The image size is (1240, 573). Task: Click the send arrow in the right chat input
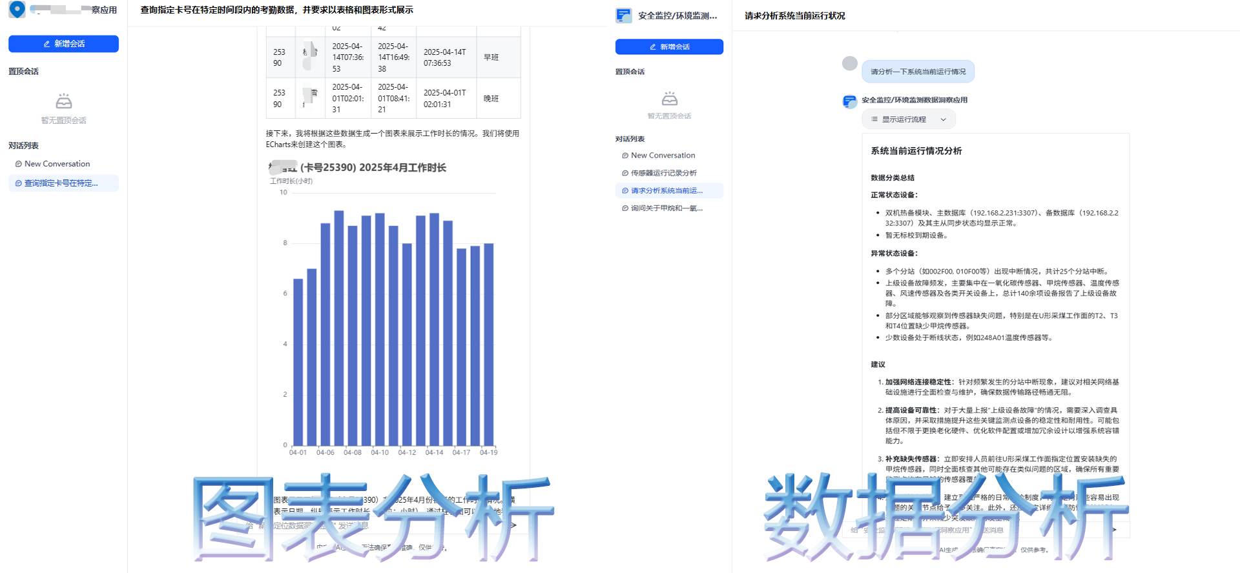(1113, 529)
